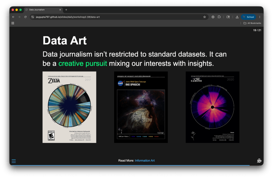Screen dimensions: 273x178
Task: Click the address bar URL field
Action: [x=119, y=17]
